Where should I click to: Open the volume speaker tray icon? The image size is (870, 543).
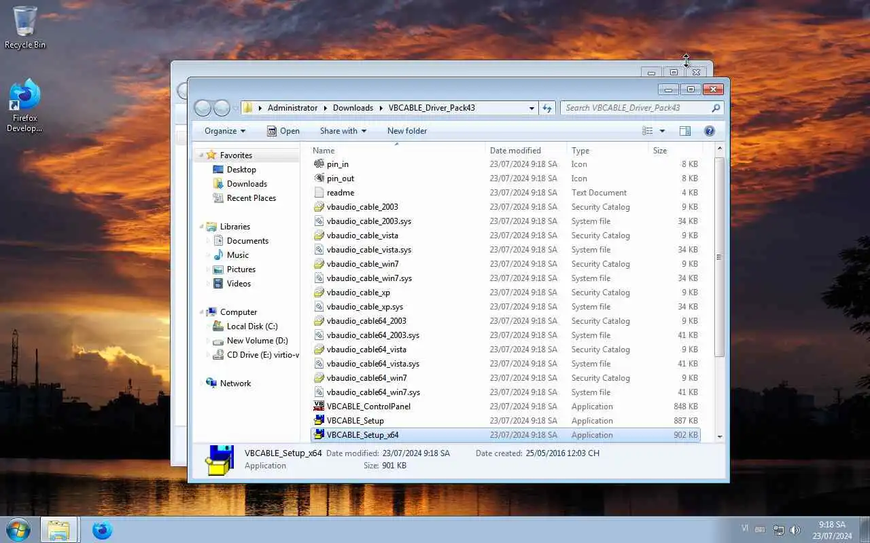coord(795,530)
